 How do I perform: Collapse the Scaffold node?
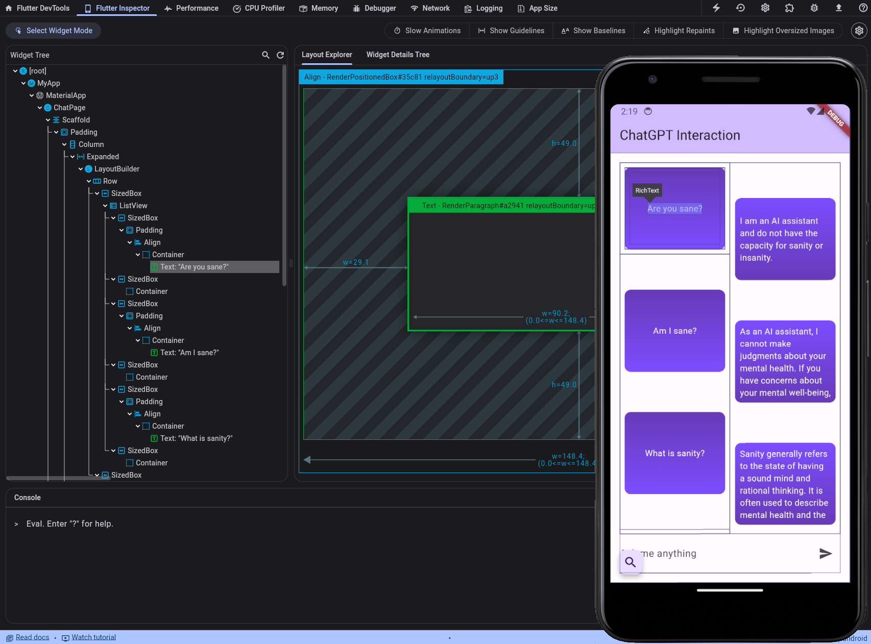pyautogui.click(x=48, y=120)
